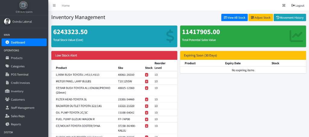Click the Reorder Level column header
Image resolution: width=309 pixels, height=137 pixels.
point(160,65)
